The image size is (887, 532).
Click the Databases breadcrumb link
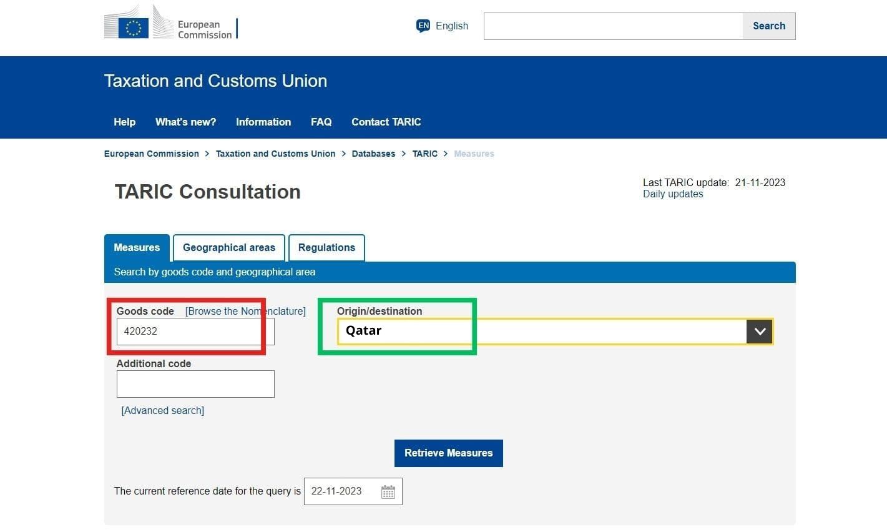[x=373, y=154]
